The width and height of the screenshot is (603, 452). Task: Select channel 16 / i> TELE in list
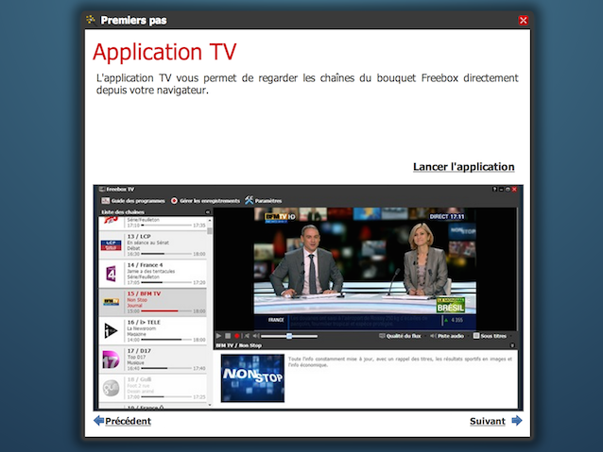(x=153, y=331)
